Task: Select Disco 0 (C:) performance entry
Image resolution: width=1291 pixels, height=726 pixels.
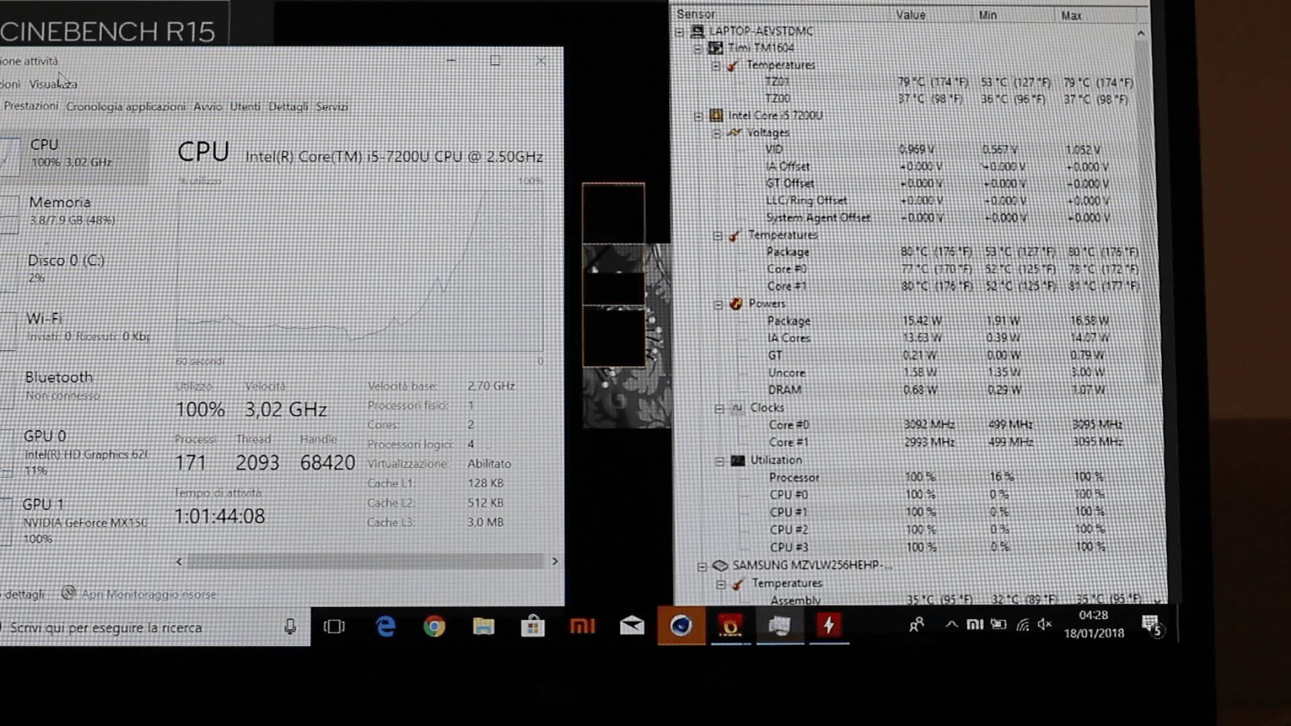Action: pyautogui.click(x=74, y=268)
